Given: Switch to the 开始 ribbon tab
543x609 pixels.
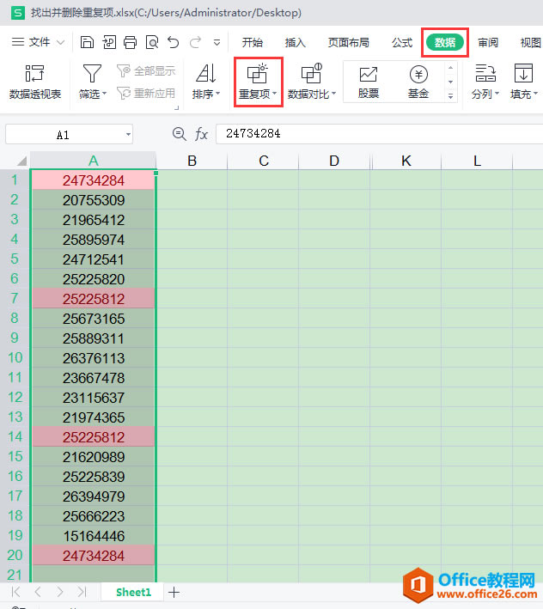Looking at the screenshot, I should click(x=252, y=42).
